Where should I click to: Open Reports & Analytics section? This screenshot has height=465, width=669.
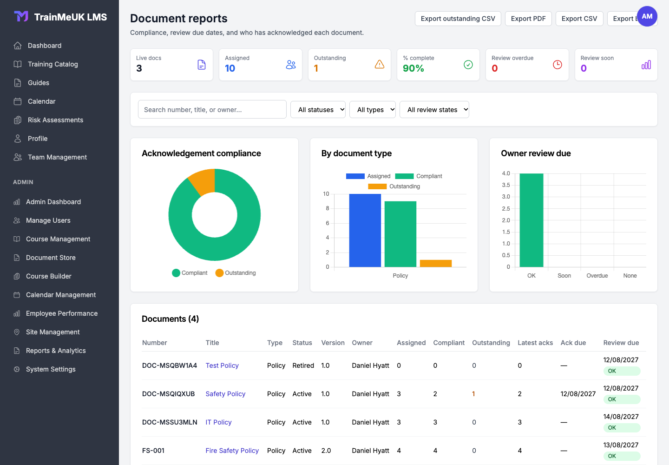coord(56,351)
